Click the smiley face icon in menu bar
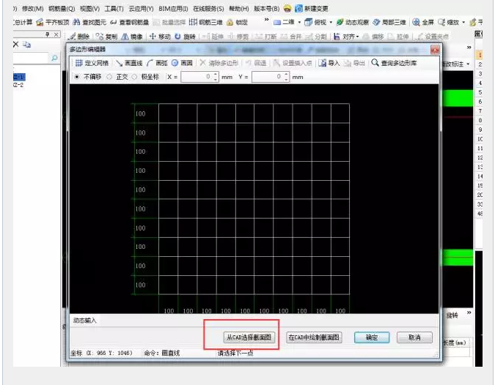 click(287, 9)
